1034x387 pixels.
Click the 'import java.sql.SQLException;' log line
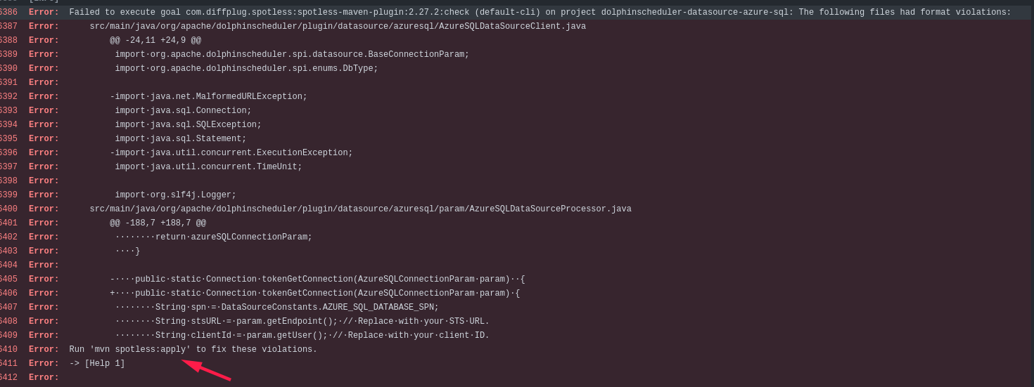(188, 125)
